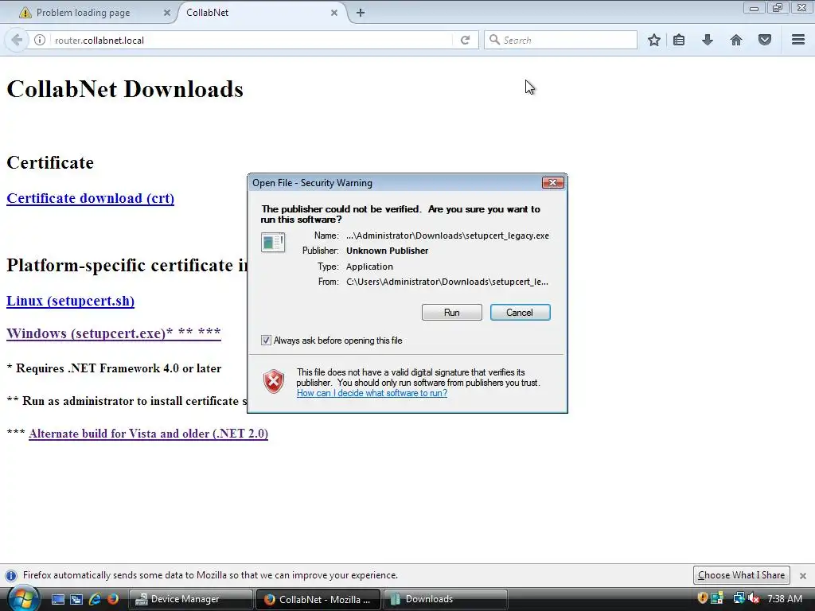
Task: Reload the current page
Action: (x=465, y=40)
